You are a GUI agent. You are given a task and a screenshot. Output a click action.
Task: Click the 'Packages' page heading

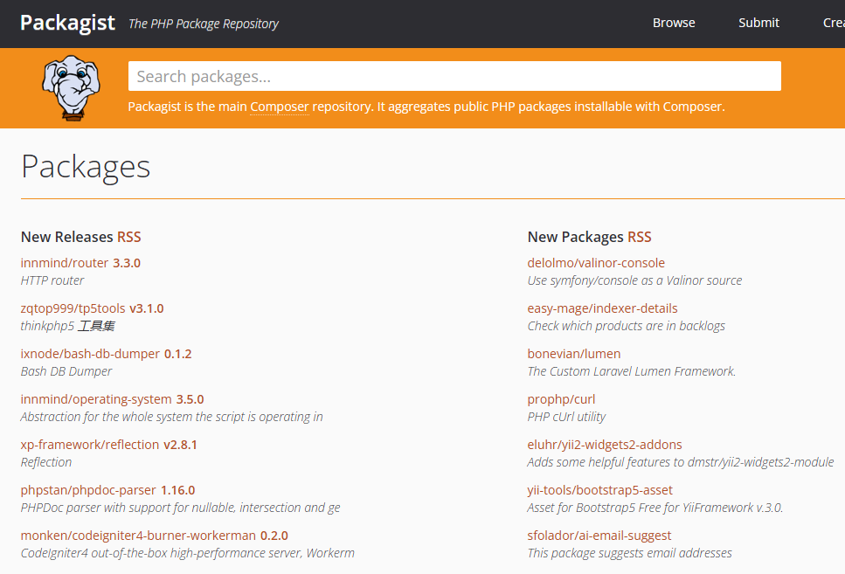click(86, 167)
